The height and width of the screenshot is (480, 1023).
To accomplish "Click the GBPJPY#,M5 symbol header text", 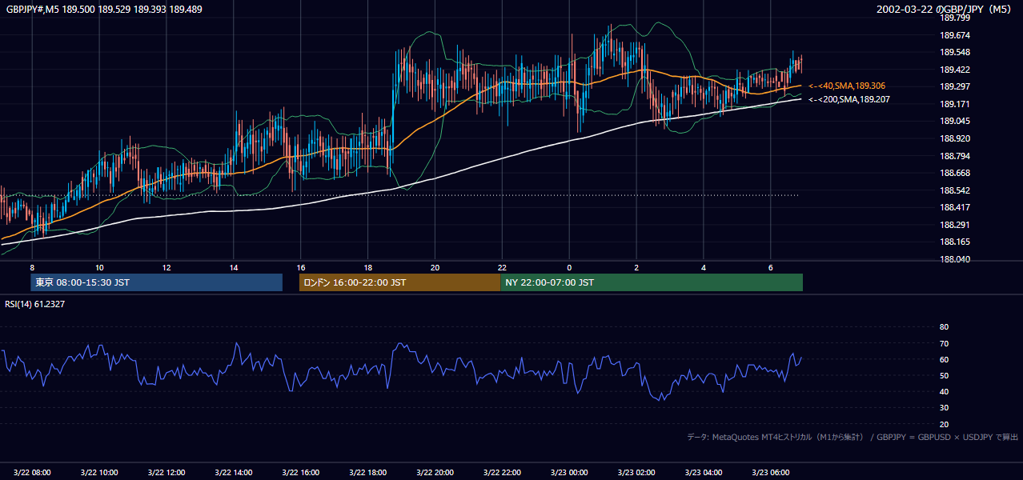I will tap(104, 10).
